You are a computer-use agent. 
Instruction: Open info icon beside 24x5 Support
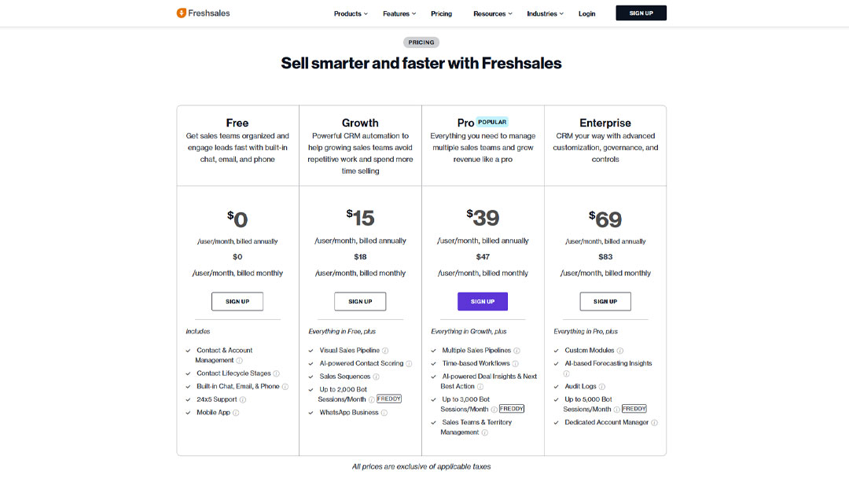pyautogui.click(x=243, y=399)
